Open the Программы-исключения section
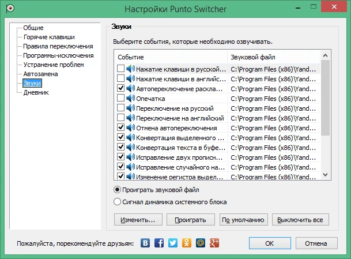 tap(58, 55)
